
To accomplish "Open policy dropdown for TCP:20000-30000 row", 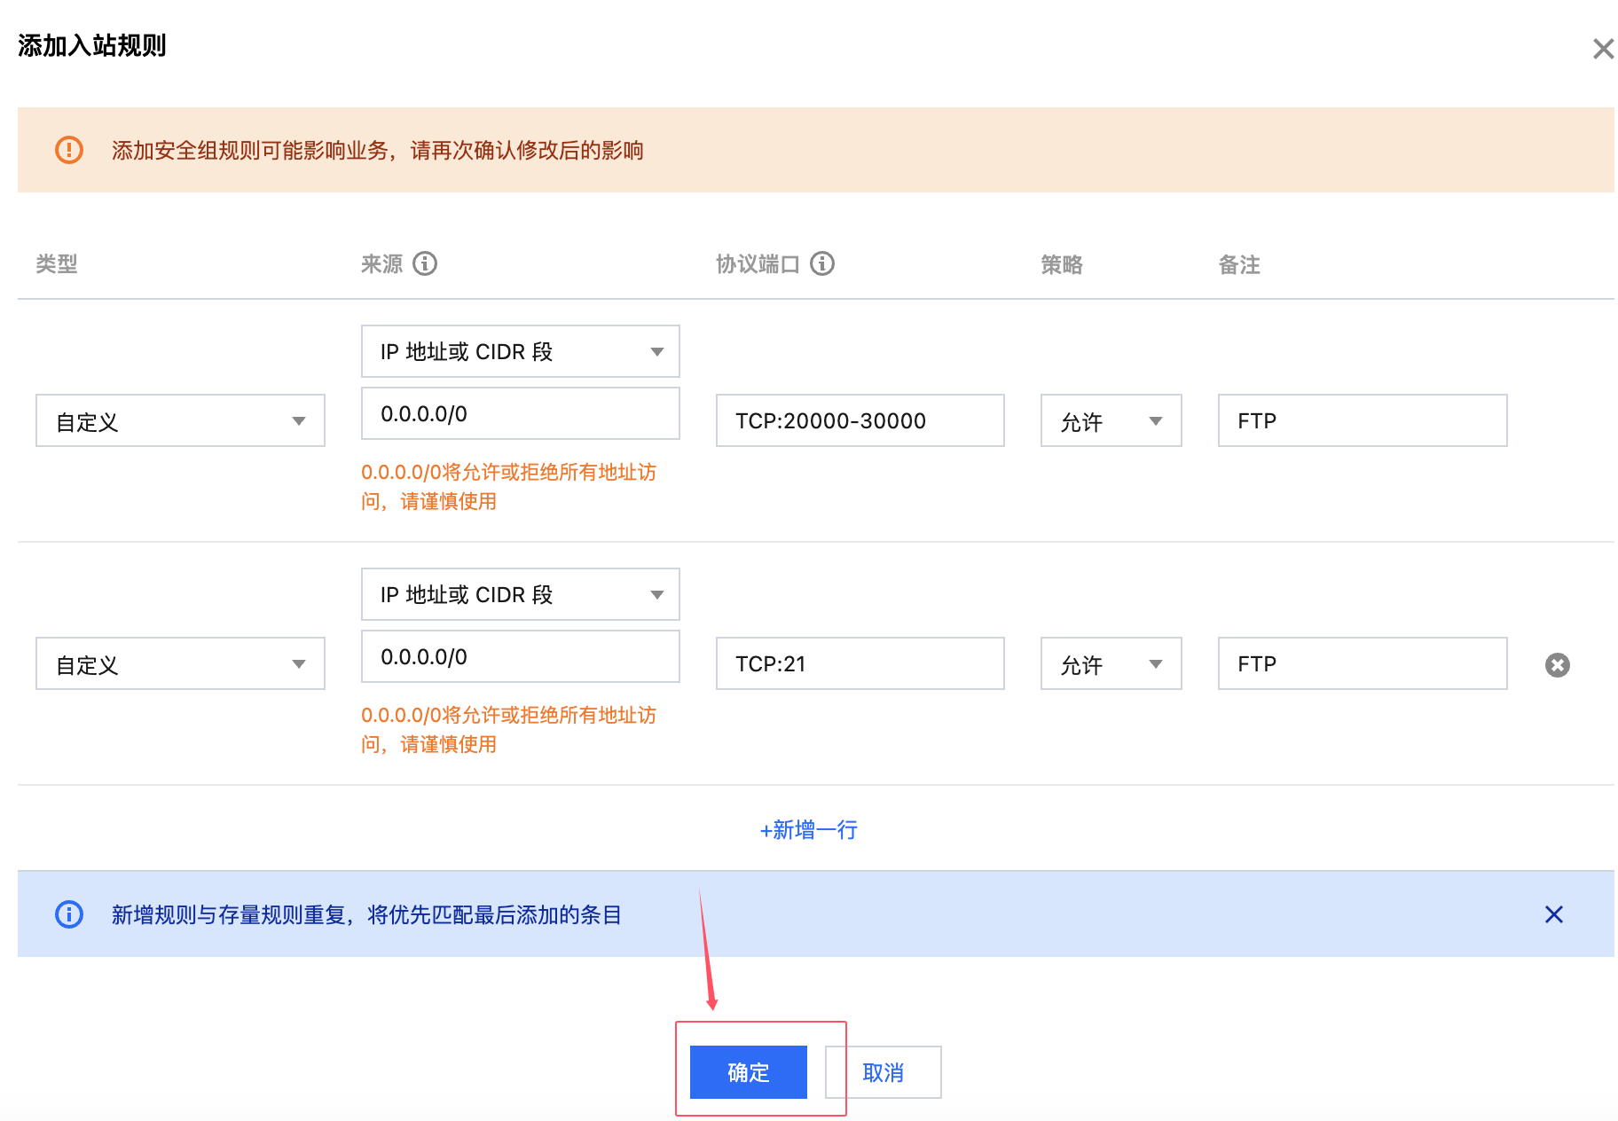I will tap(1111, 420).
